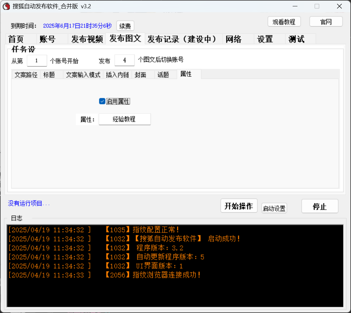Open the 属性 dropdown showing 经验教程
351x313 pixels.
point(125,119)
